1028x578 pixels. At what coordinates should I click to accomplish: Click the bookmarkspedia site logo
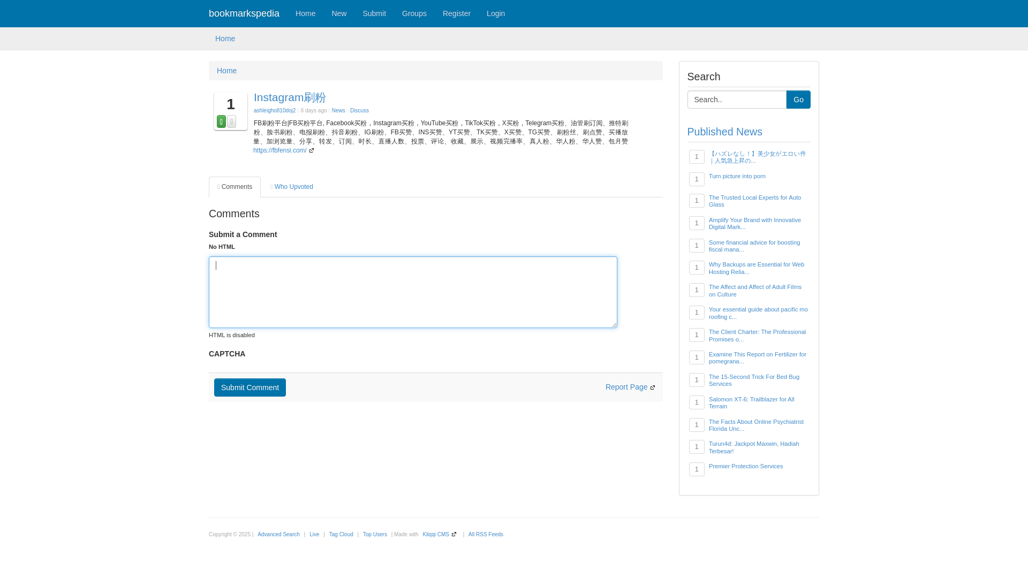click(244, 13)
